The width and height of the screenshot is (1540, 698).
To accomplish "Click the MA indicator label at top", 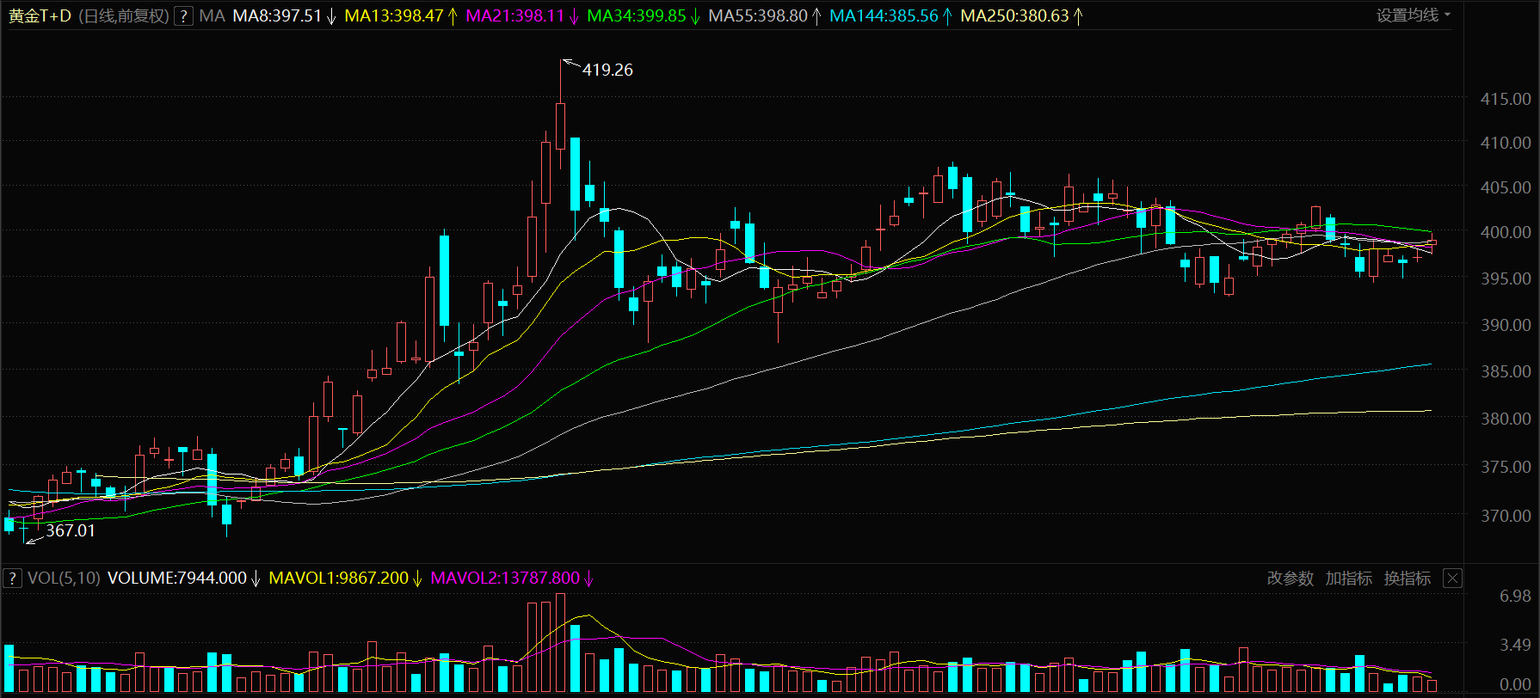I will (212, 15).
